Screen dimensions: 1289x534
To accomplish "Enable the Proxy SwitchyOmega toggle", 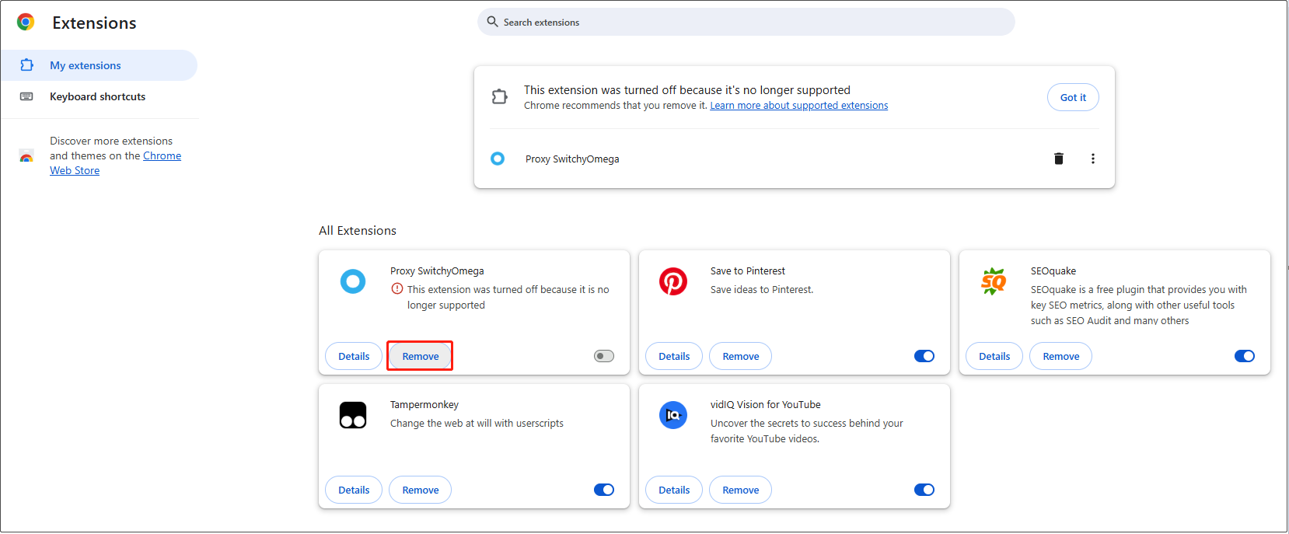I will 604,356.
